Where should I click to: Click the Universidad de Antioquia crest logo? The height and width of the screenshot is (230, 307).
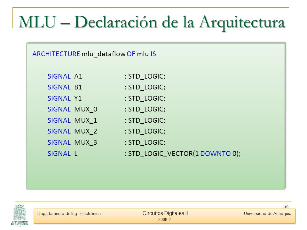[x=20, y=215]
